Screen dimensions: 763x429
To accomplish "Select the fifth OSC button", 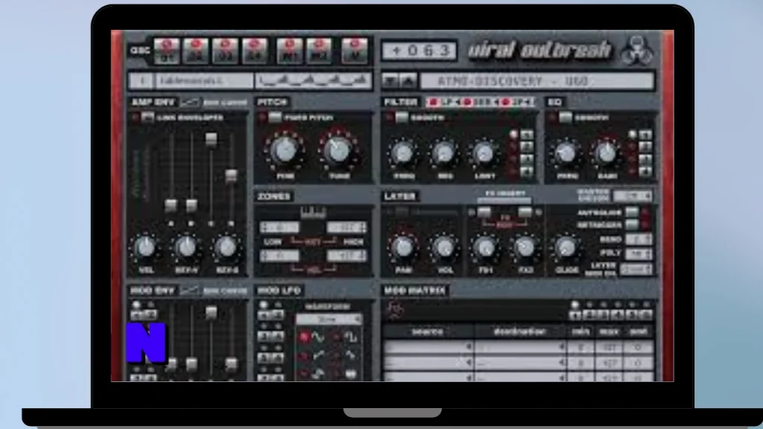I will coord(290,51).
